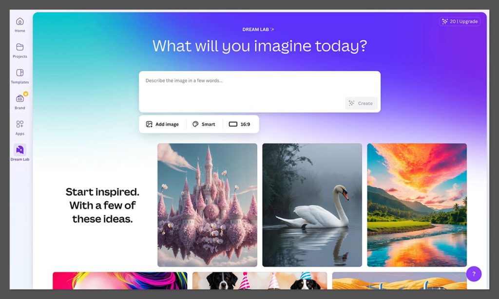Open the help menu via question mark

[473, 274]
